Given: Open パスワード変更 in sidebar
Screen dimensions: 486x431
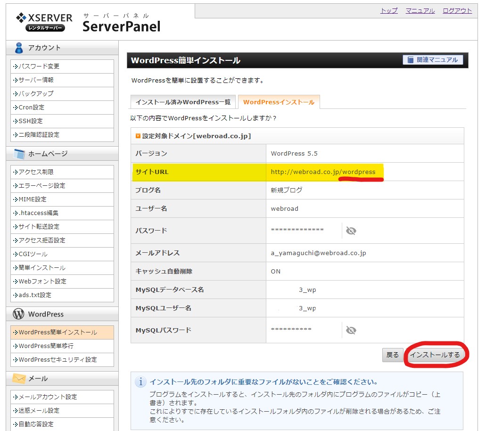Looking at the screenshot, I should [62, 66].
